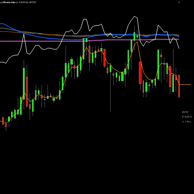Click the first tall green candle beside the tall red candle
Image resolution: width=194 pixels, height=194 pixels.
(x=24, y=84)
